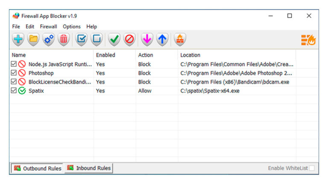
Task: Click the Add Folder icon in toolbar
Action: point(33,39)
